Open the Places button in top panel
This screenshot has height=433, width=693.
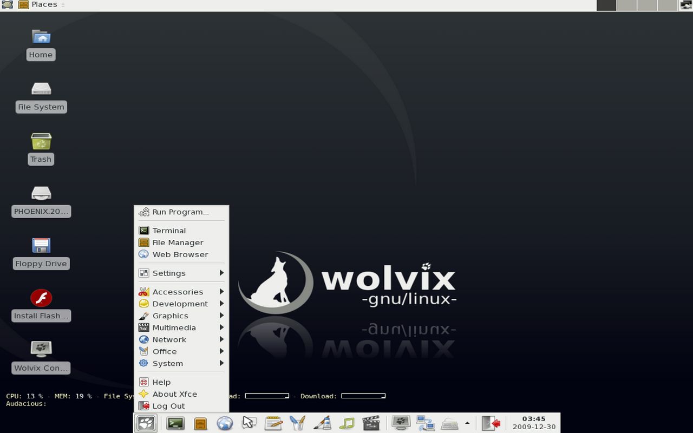pyautogui.click(x=38, y=5)
